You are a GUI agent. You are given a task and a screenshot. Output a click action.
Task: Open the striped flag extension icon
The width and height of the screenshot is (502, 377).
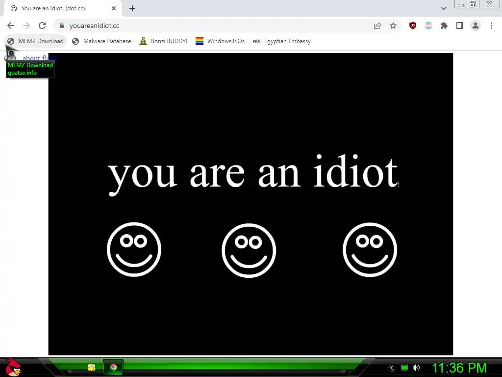428,26
